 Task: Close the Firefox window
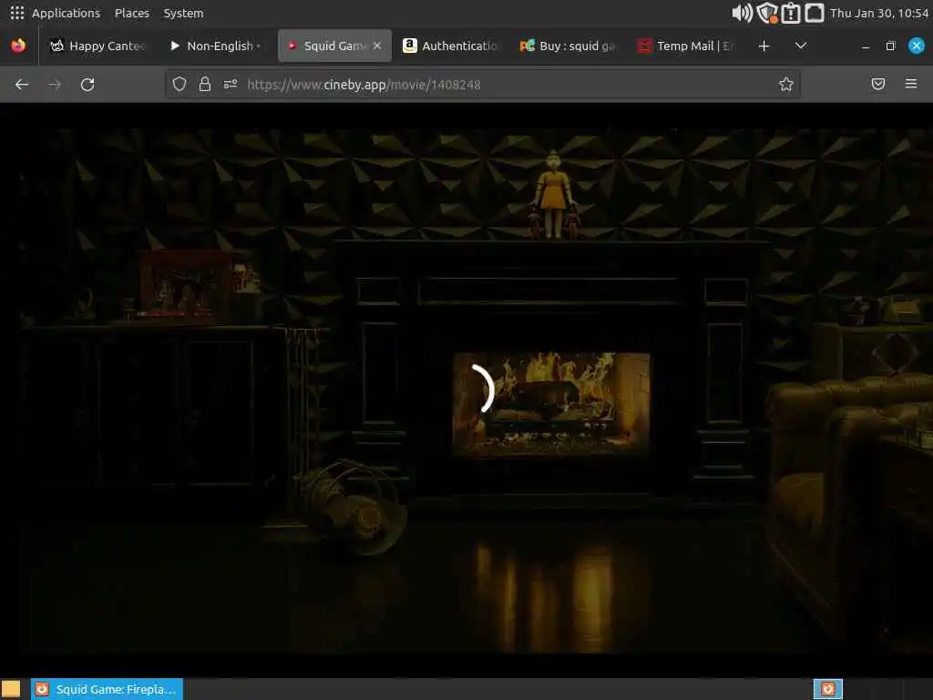[x=917, y=46]
